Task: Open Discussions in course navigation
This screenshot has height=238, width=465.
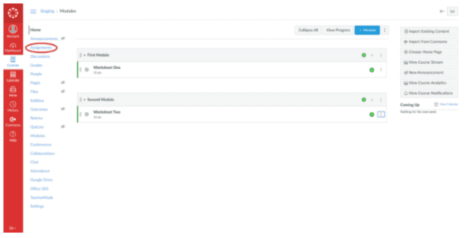Action: click(x=40, y=56)
